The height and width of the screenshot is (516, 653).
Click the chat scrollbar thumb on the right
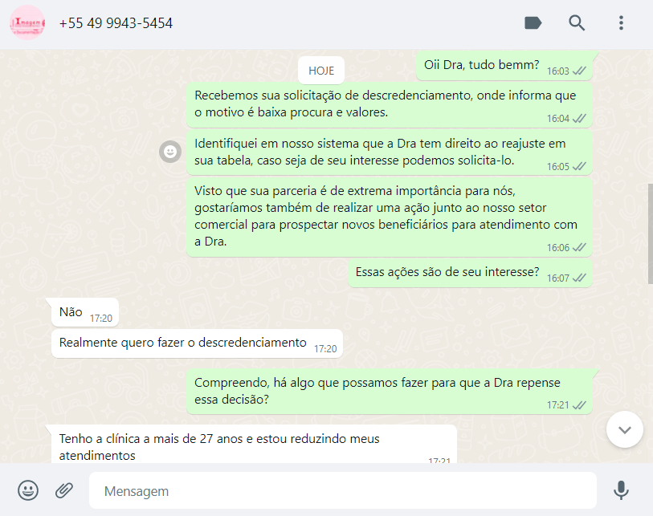tap(650, 234)
